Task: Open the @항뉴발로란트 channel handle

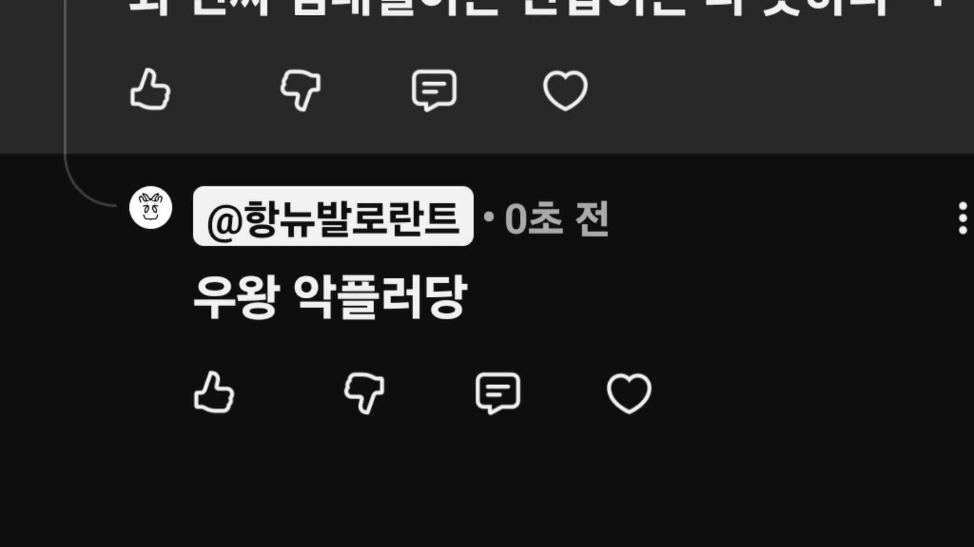Action: point(333,216)
